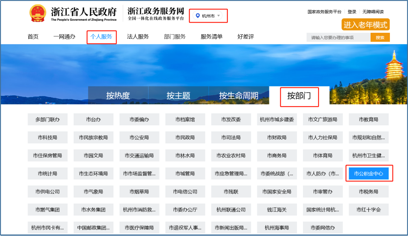
Task: Click the search input field
Action: tap(338, 37)
